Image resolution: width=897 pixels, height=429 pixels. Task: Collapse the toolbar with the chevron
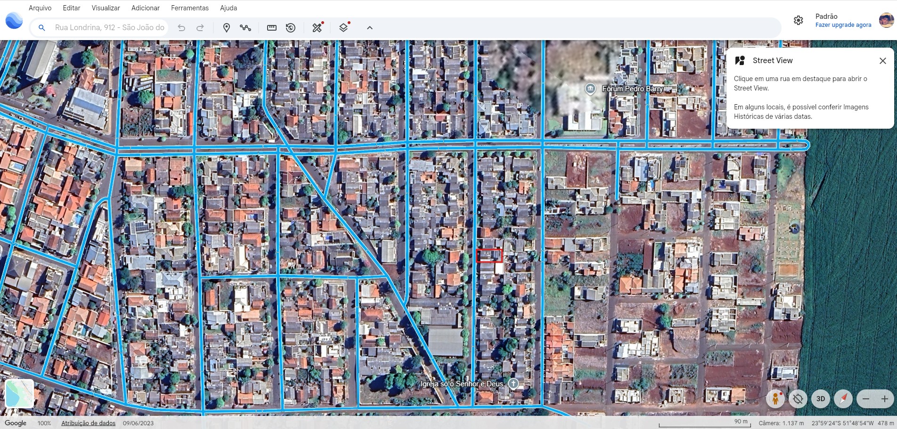click(x=370, y=28)
